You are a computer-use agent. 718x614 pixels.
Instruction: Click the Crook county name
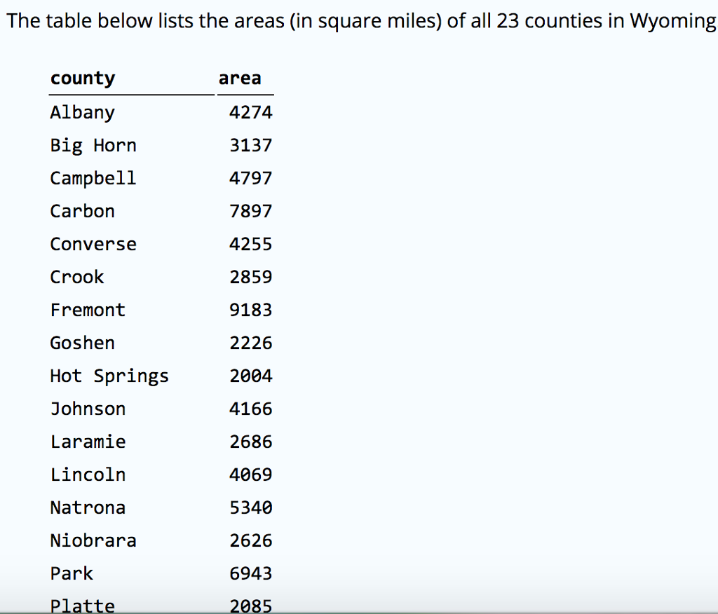(x=76, y=277)
